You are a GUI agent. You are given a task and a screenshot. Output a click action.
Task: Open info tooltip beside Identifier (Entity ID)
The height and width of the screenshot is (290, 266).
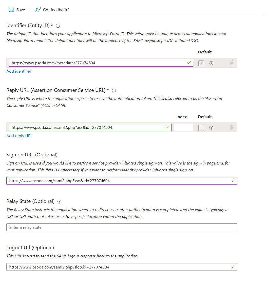[58, 26]
